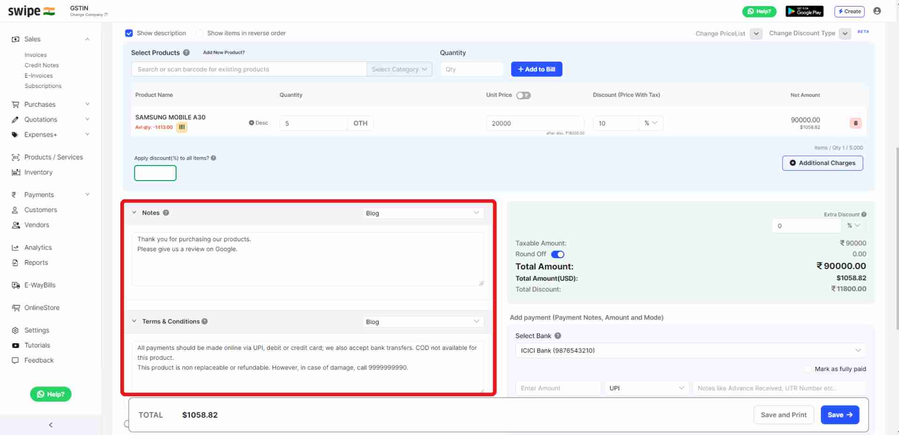
Task: Click the help icon next to Select Products
Action: (x=186, y=53)
